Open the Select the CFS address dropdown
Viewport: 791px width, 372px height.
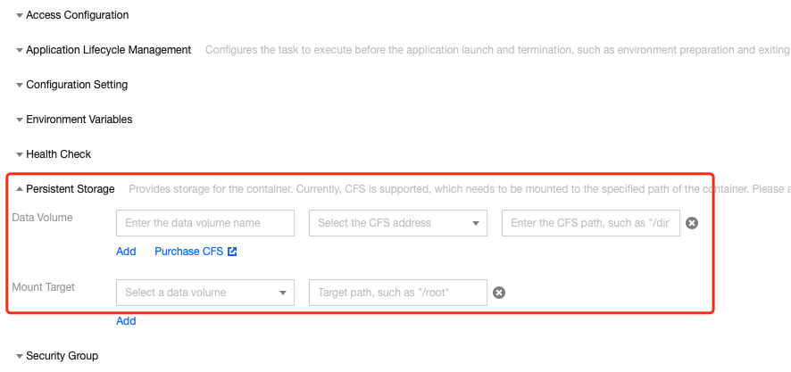tap(397, 223)
